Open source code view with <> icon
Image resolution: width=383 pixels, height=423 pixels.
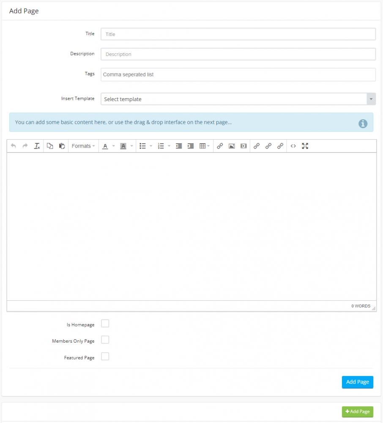(293, 146)
